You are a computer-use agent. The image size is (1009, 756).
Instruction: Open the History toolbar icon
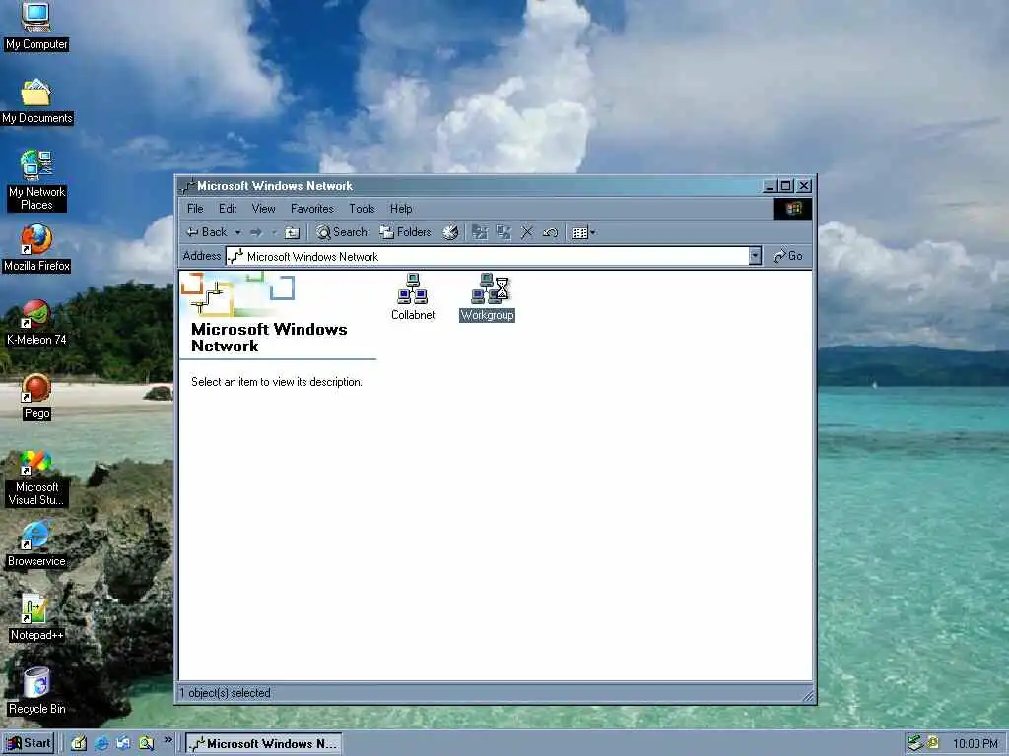tap(449, 232)
